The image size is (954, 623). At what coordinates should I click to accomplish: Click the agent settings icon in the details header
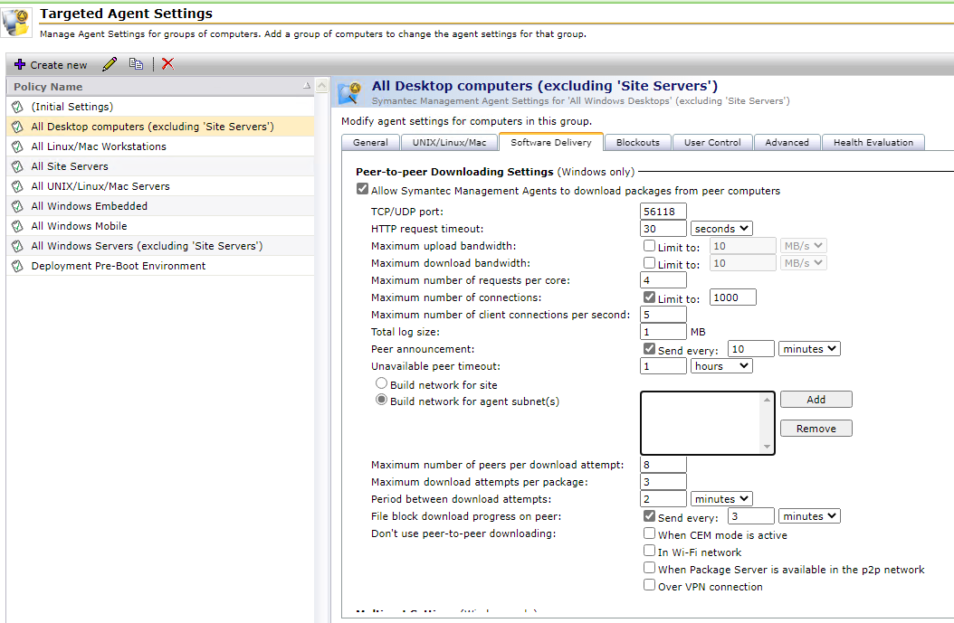pyautogui.click(x=350, y=92)
